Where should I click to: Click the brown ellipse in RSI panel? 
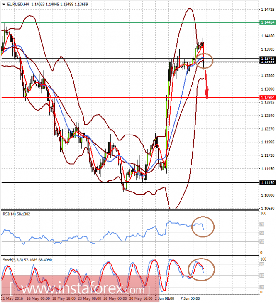203,227
